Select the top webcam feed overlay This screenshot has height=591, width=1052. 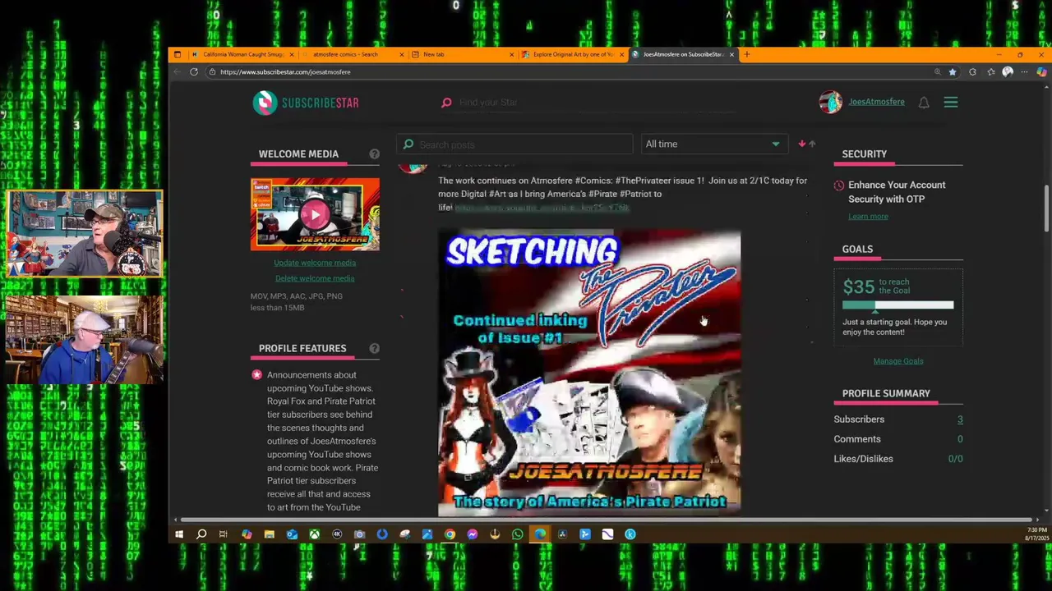[x=85, y=234]
